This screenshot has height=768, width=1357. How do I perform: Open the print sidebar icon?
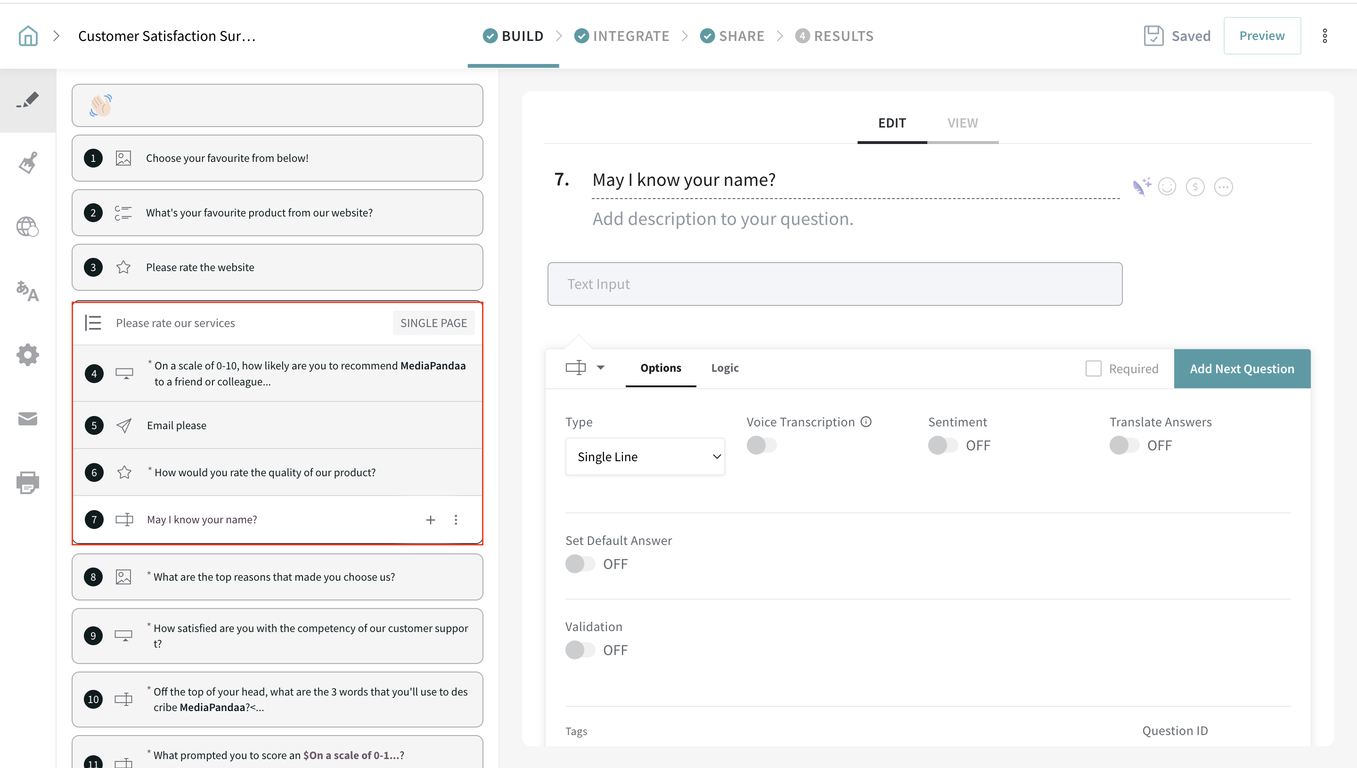tap(28, 482)
